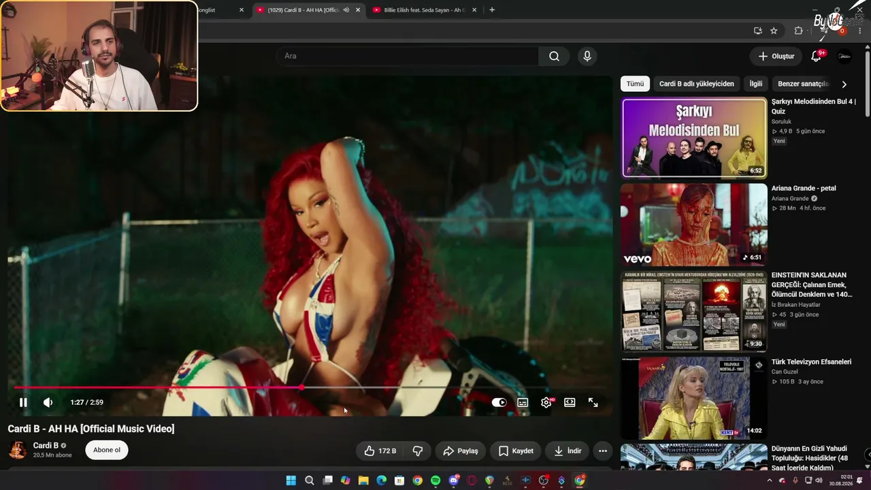Open YouTube notifications bell
Viewport: 871px width, 490px height.
816,56
